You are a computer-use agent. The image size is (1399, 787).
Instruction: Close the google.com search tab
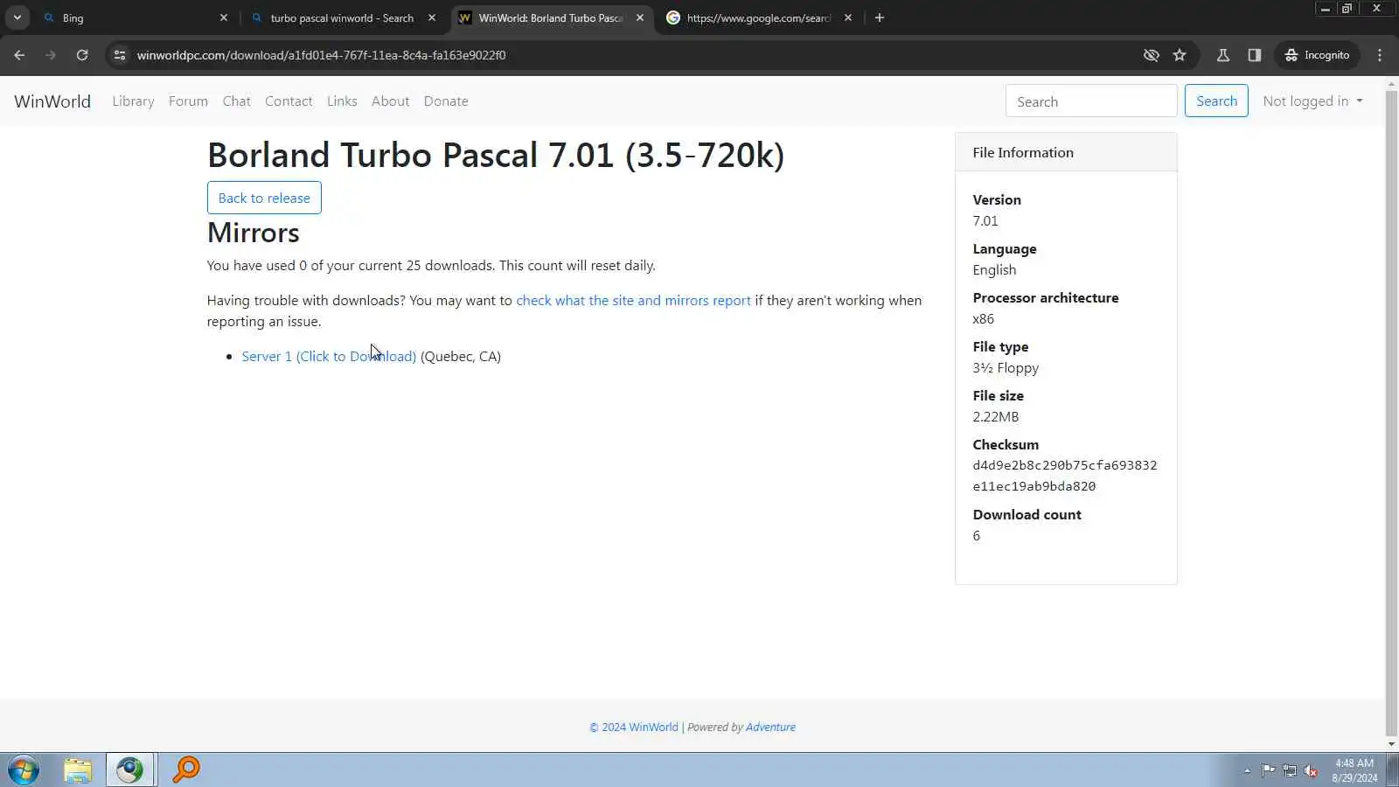click(848, 17)
